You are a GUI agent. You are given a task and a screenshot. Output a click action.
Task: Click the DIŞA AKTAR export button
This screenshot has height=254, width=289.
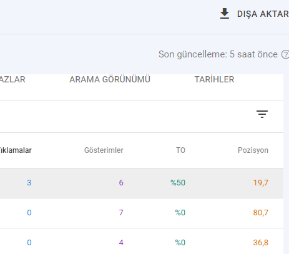tap(254, 14)
